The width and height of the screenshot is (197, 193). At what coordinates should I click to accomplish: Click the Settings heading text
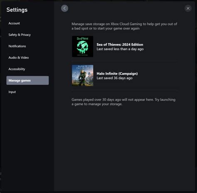click(x=17, y=10)
